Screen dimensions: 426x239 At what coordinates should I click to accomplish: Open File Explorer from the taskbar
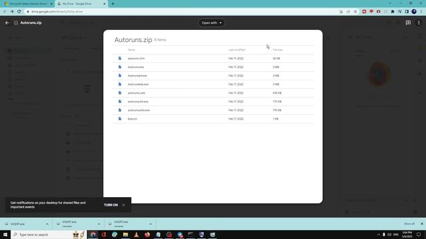point(126,234)
